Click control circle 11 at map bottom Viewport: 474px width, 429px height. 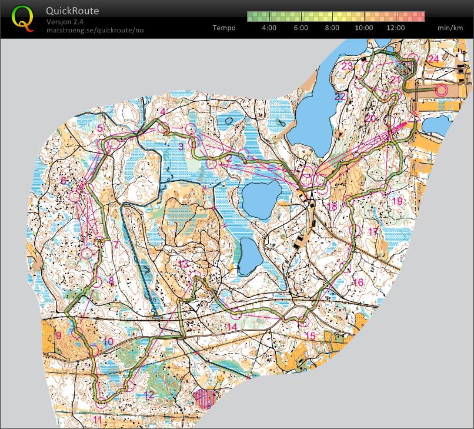click(101, 403)
